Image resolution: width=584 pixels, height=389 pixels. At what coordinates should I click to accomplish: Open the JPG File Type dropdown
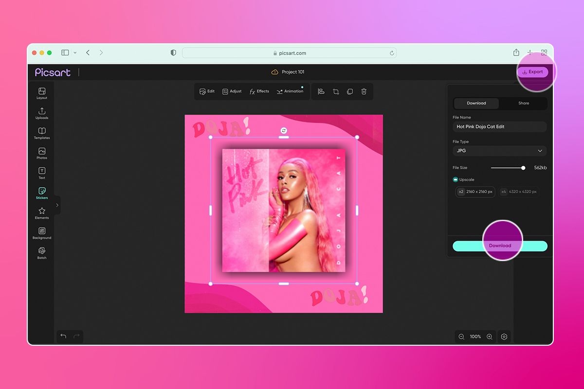499,151
